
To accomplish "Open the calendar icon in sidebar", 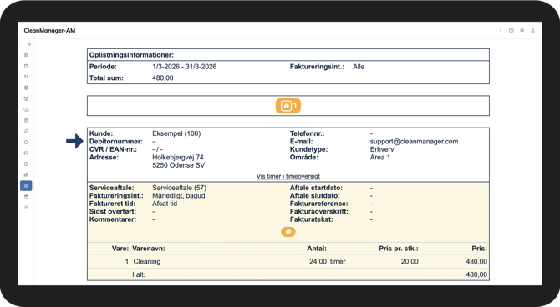I will [x=26, y=66].
